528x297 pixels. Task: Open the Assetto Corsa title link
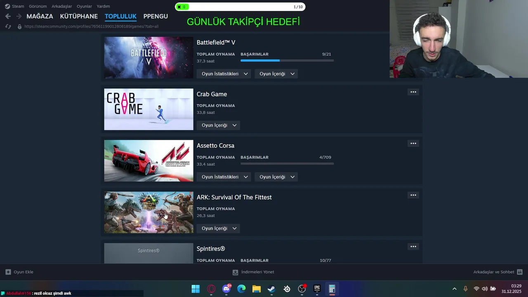tap(215, 146)
